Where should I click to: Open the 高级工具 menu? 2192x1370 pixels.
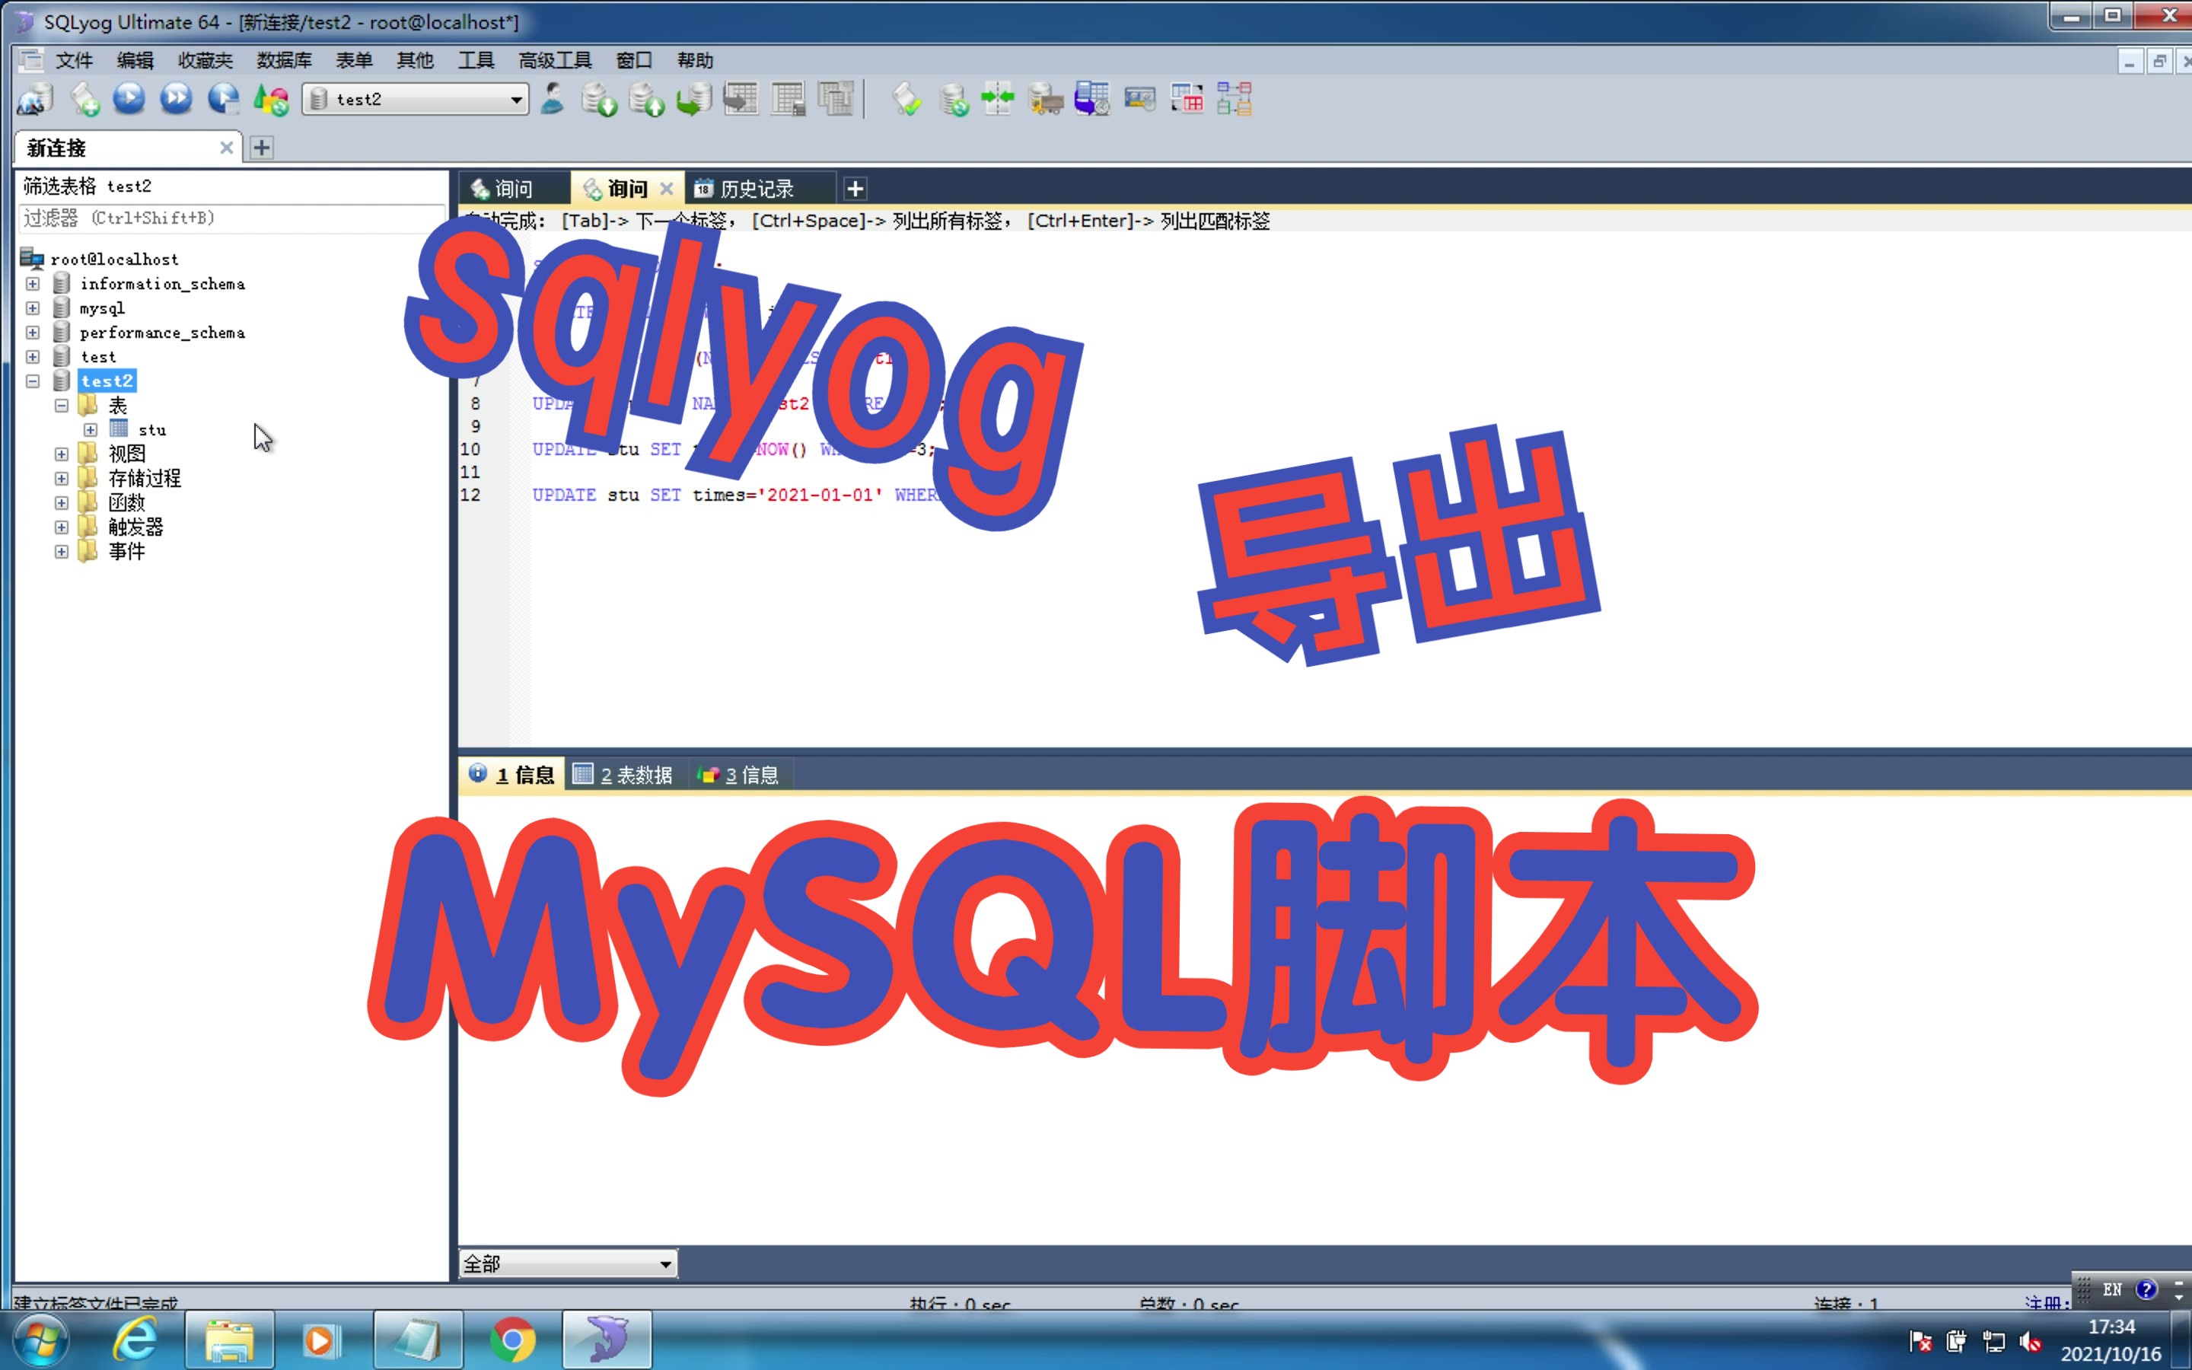click(554, 61)
